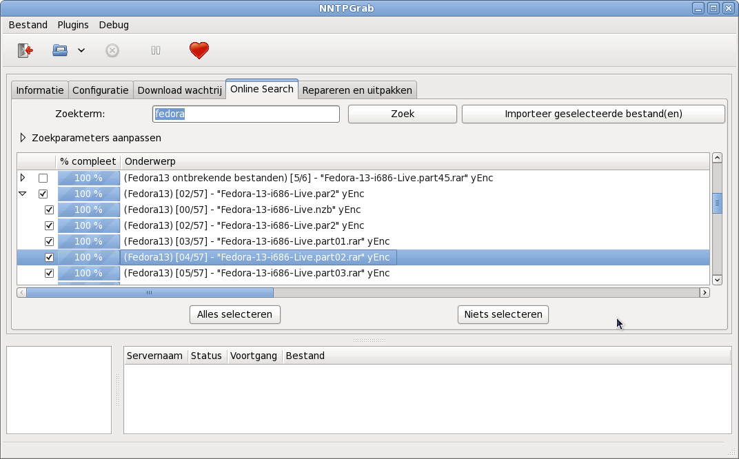Expand the Fedora13 ontbrekende bestanden row
The image size is (739, 459).
click(23, 178)
